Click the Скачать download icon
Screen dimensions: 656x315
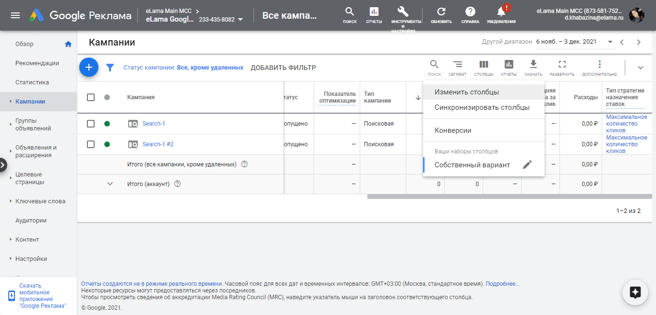[533, 68]
